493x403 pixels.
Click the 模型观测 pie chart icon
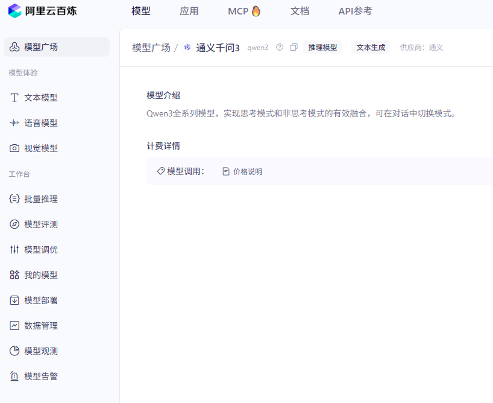pos(14,351)
